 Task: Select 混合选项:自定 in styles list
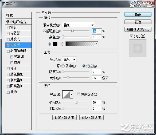[x=18, y=22]
